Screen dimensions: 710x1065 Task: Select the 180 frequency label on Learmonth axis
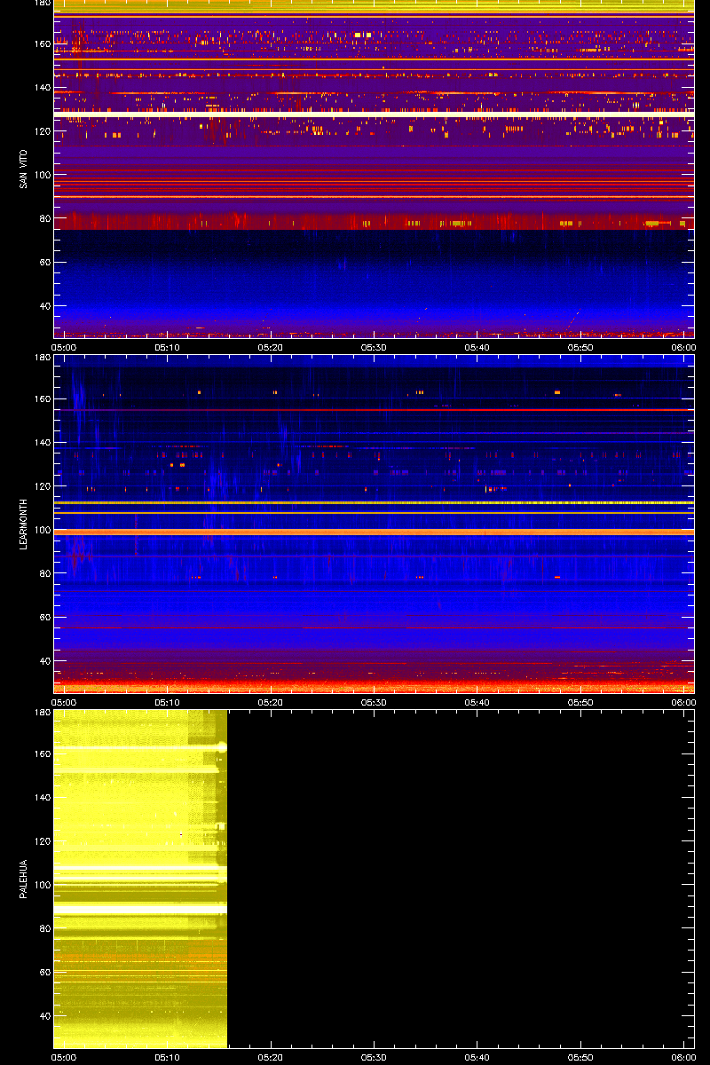coord(42,358)
